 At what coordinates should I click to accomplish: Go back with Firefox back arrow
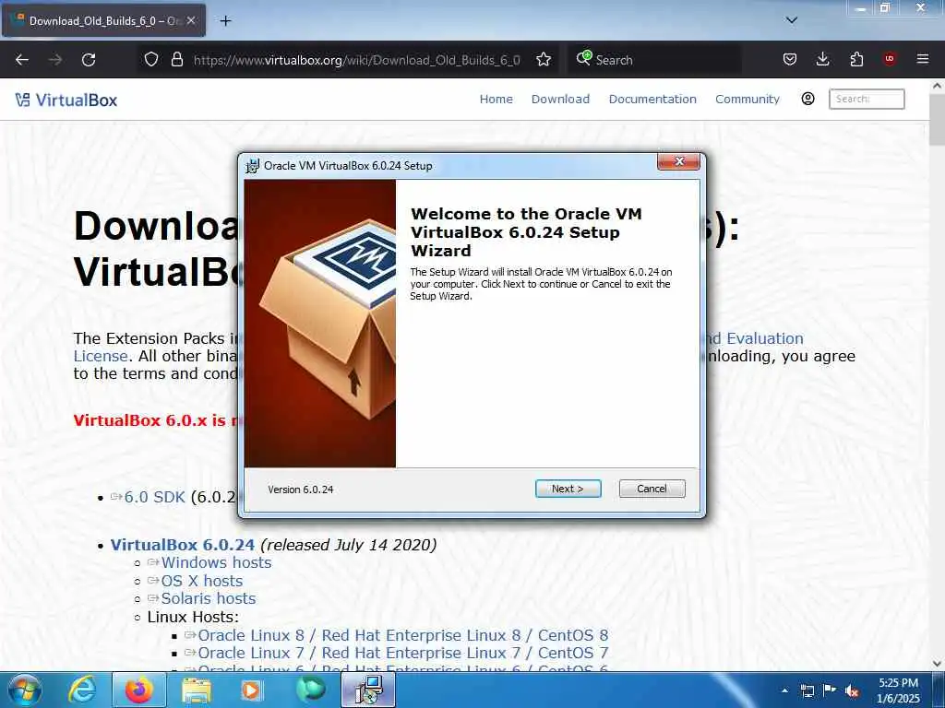(x=22, y=60)
